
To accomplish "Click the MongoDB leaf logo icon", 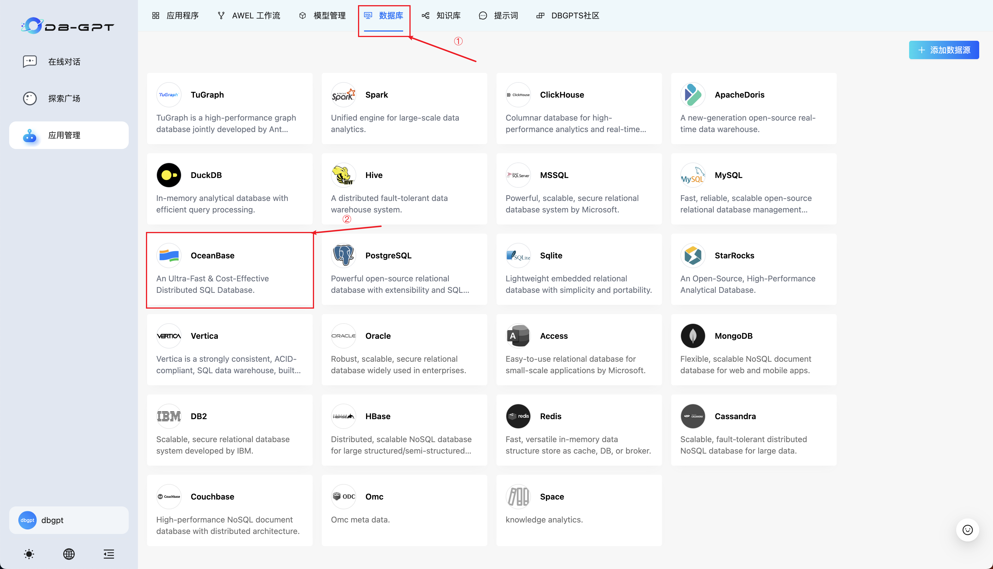I will click(x=693, y=336).
